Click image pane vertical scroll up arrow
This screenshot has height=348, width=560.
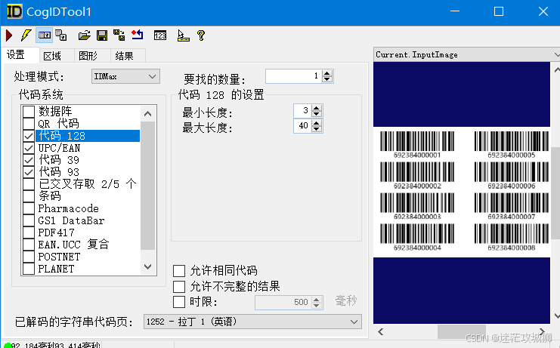coord(556,70)
